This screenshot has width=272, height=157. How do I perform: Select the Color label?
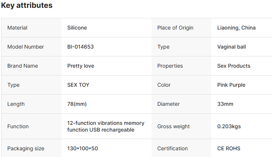click(164, 85)
